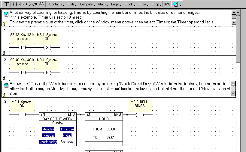Open the Loop menu
The image size is (246, 152).
(156, 4)
